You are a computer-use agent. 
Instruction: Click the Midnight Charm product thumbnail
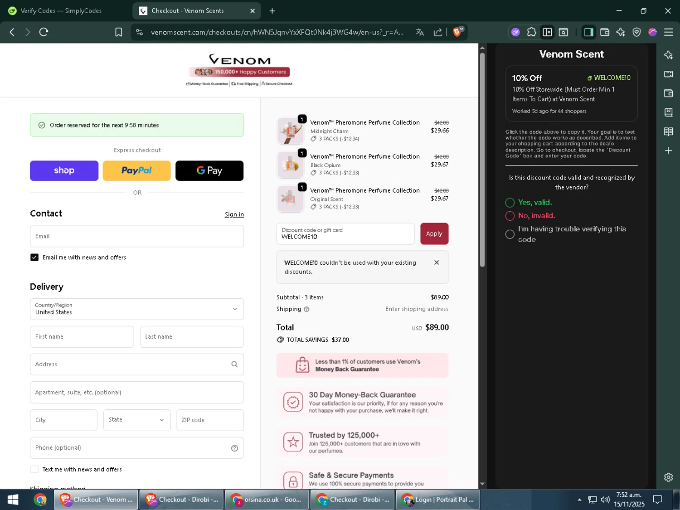pos(290,131)
